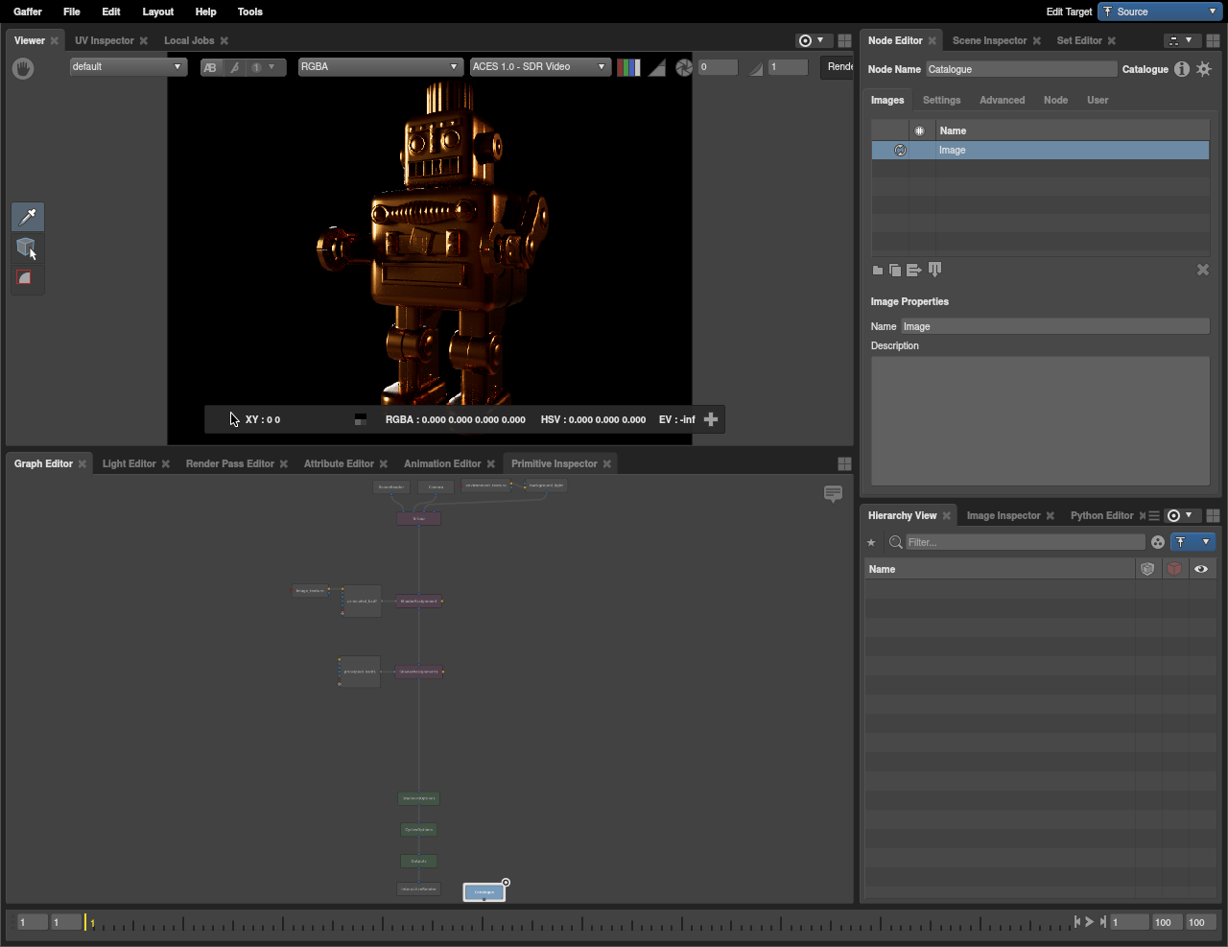Click the duplicate image icon in Catalogue
Image resolution: width=1228 pixels, height=947 pixels.
click(895, 271)
